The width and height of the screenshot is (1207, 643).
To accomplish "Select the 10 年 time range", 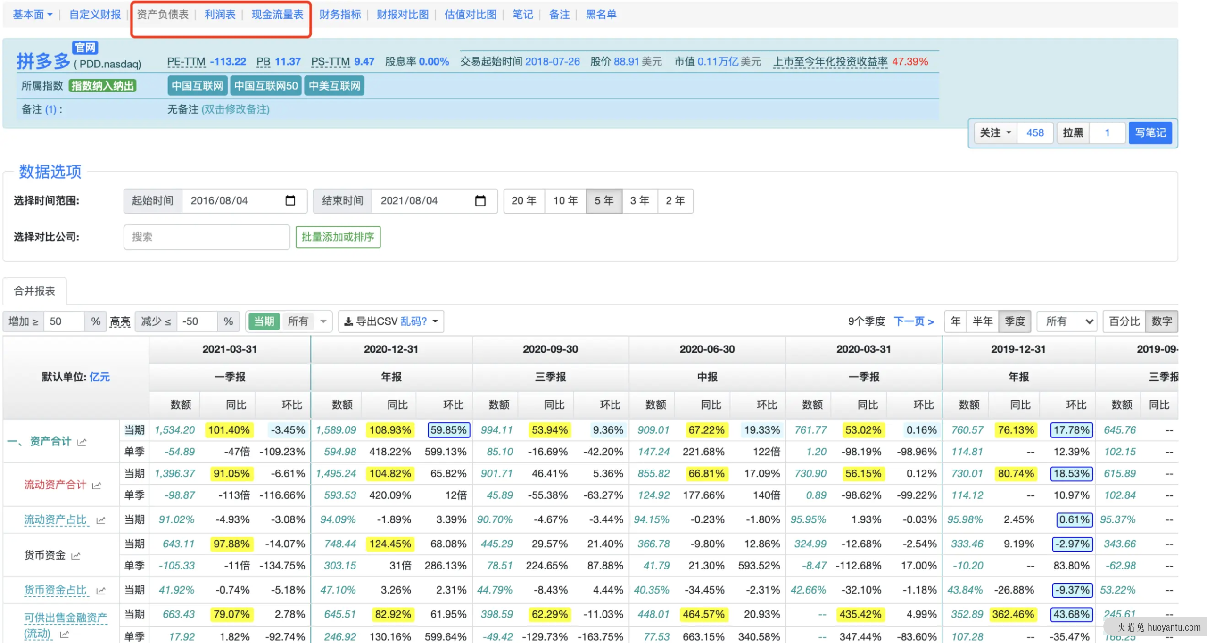I will tap(565, 201).
